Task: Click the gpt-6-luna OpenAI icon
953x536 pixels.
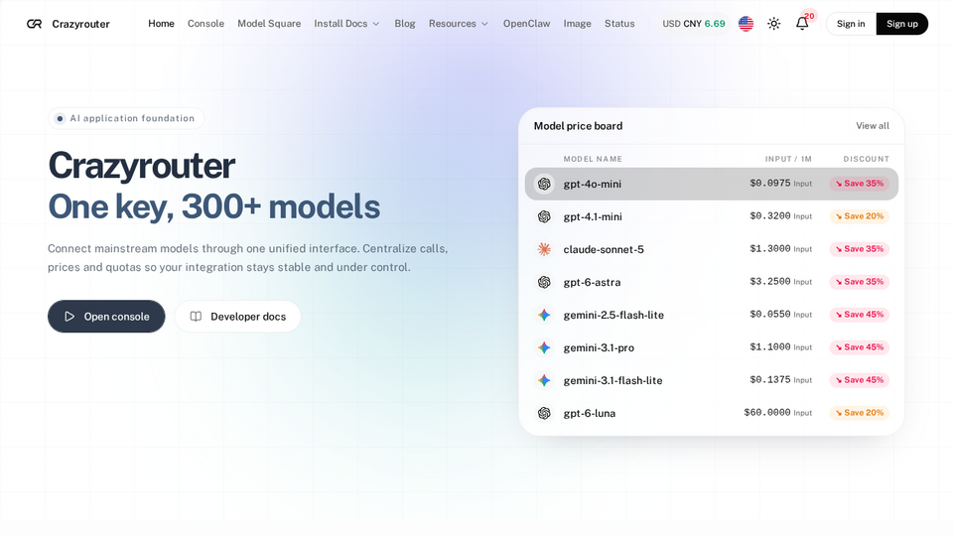Action: click(x=544, y=413)
